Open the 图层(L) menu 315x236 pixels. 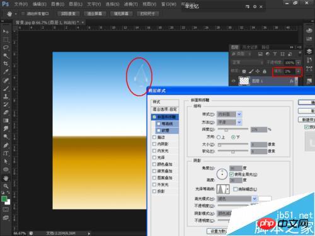pyautogui.click(x=76, y=4)
